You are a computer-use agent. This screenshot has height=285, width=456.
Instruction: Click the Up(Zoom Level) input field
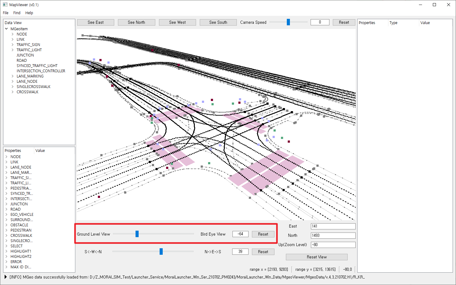click(333, 245)
